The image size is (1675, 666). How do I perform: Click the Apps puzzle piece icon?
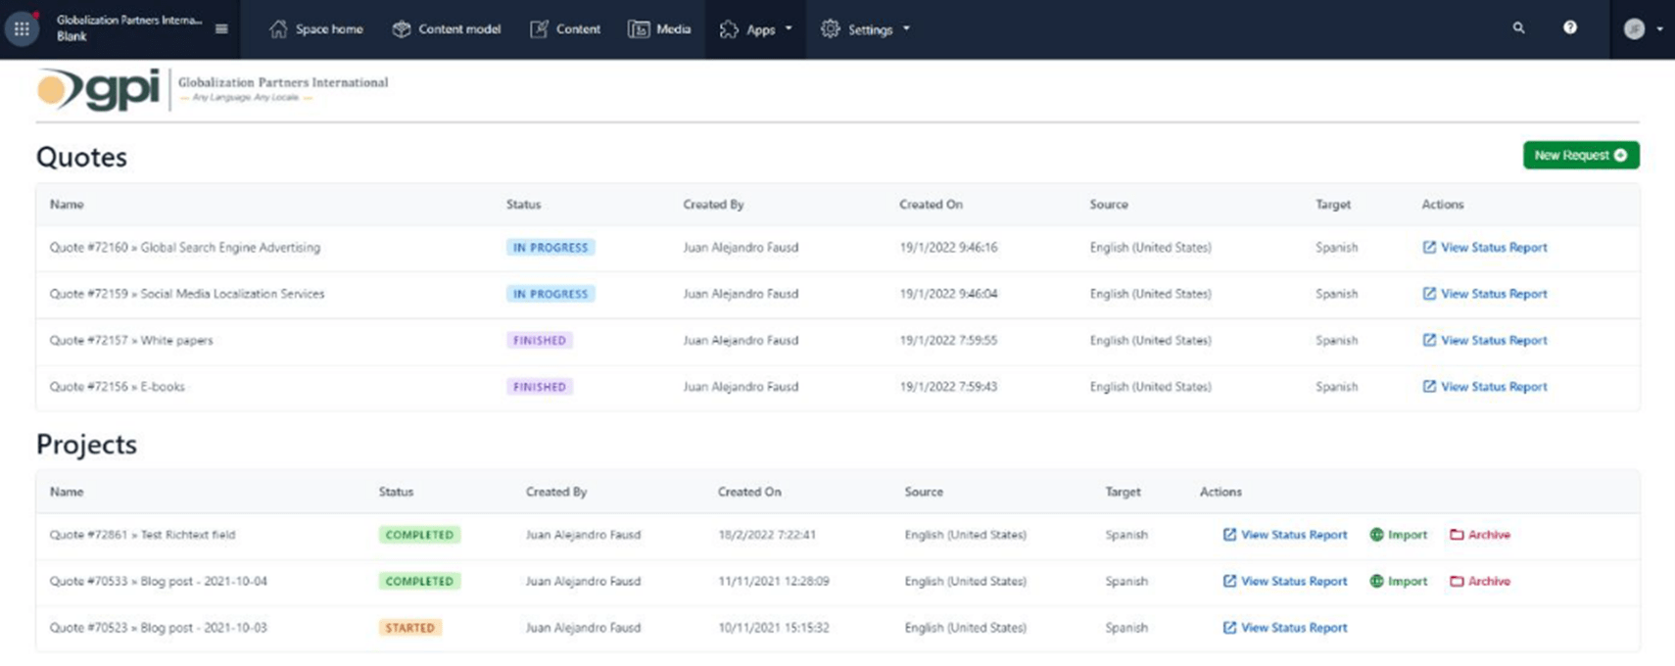point(729,29)
